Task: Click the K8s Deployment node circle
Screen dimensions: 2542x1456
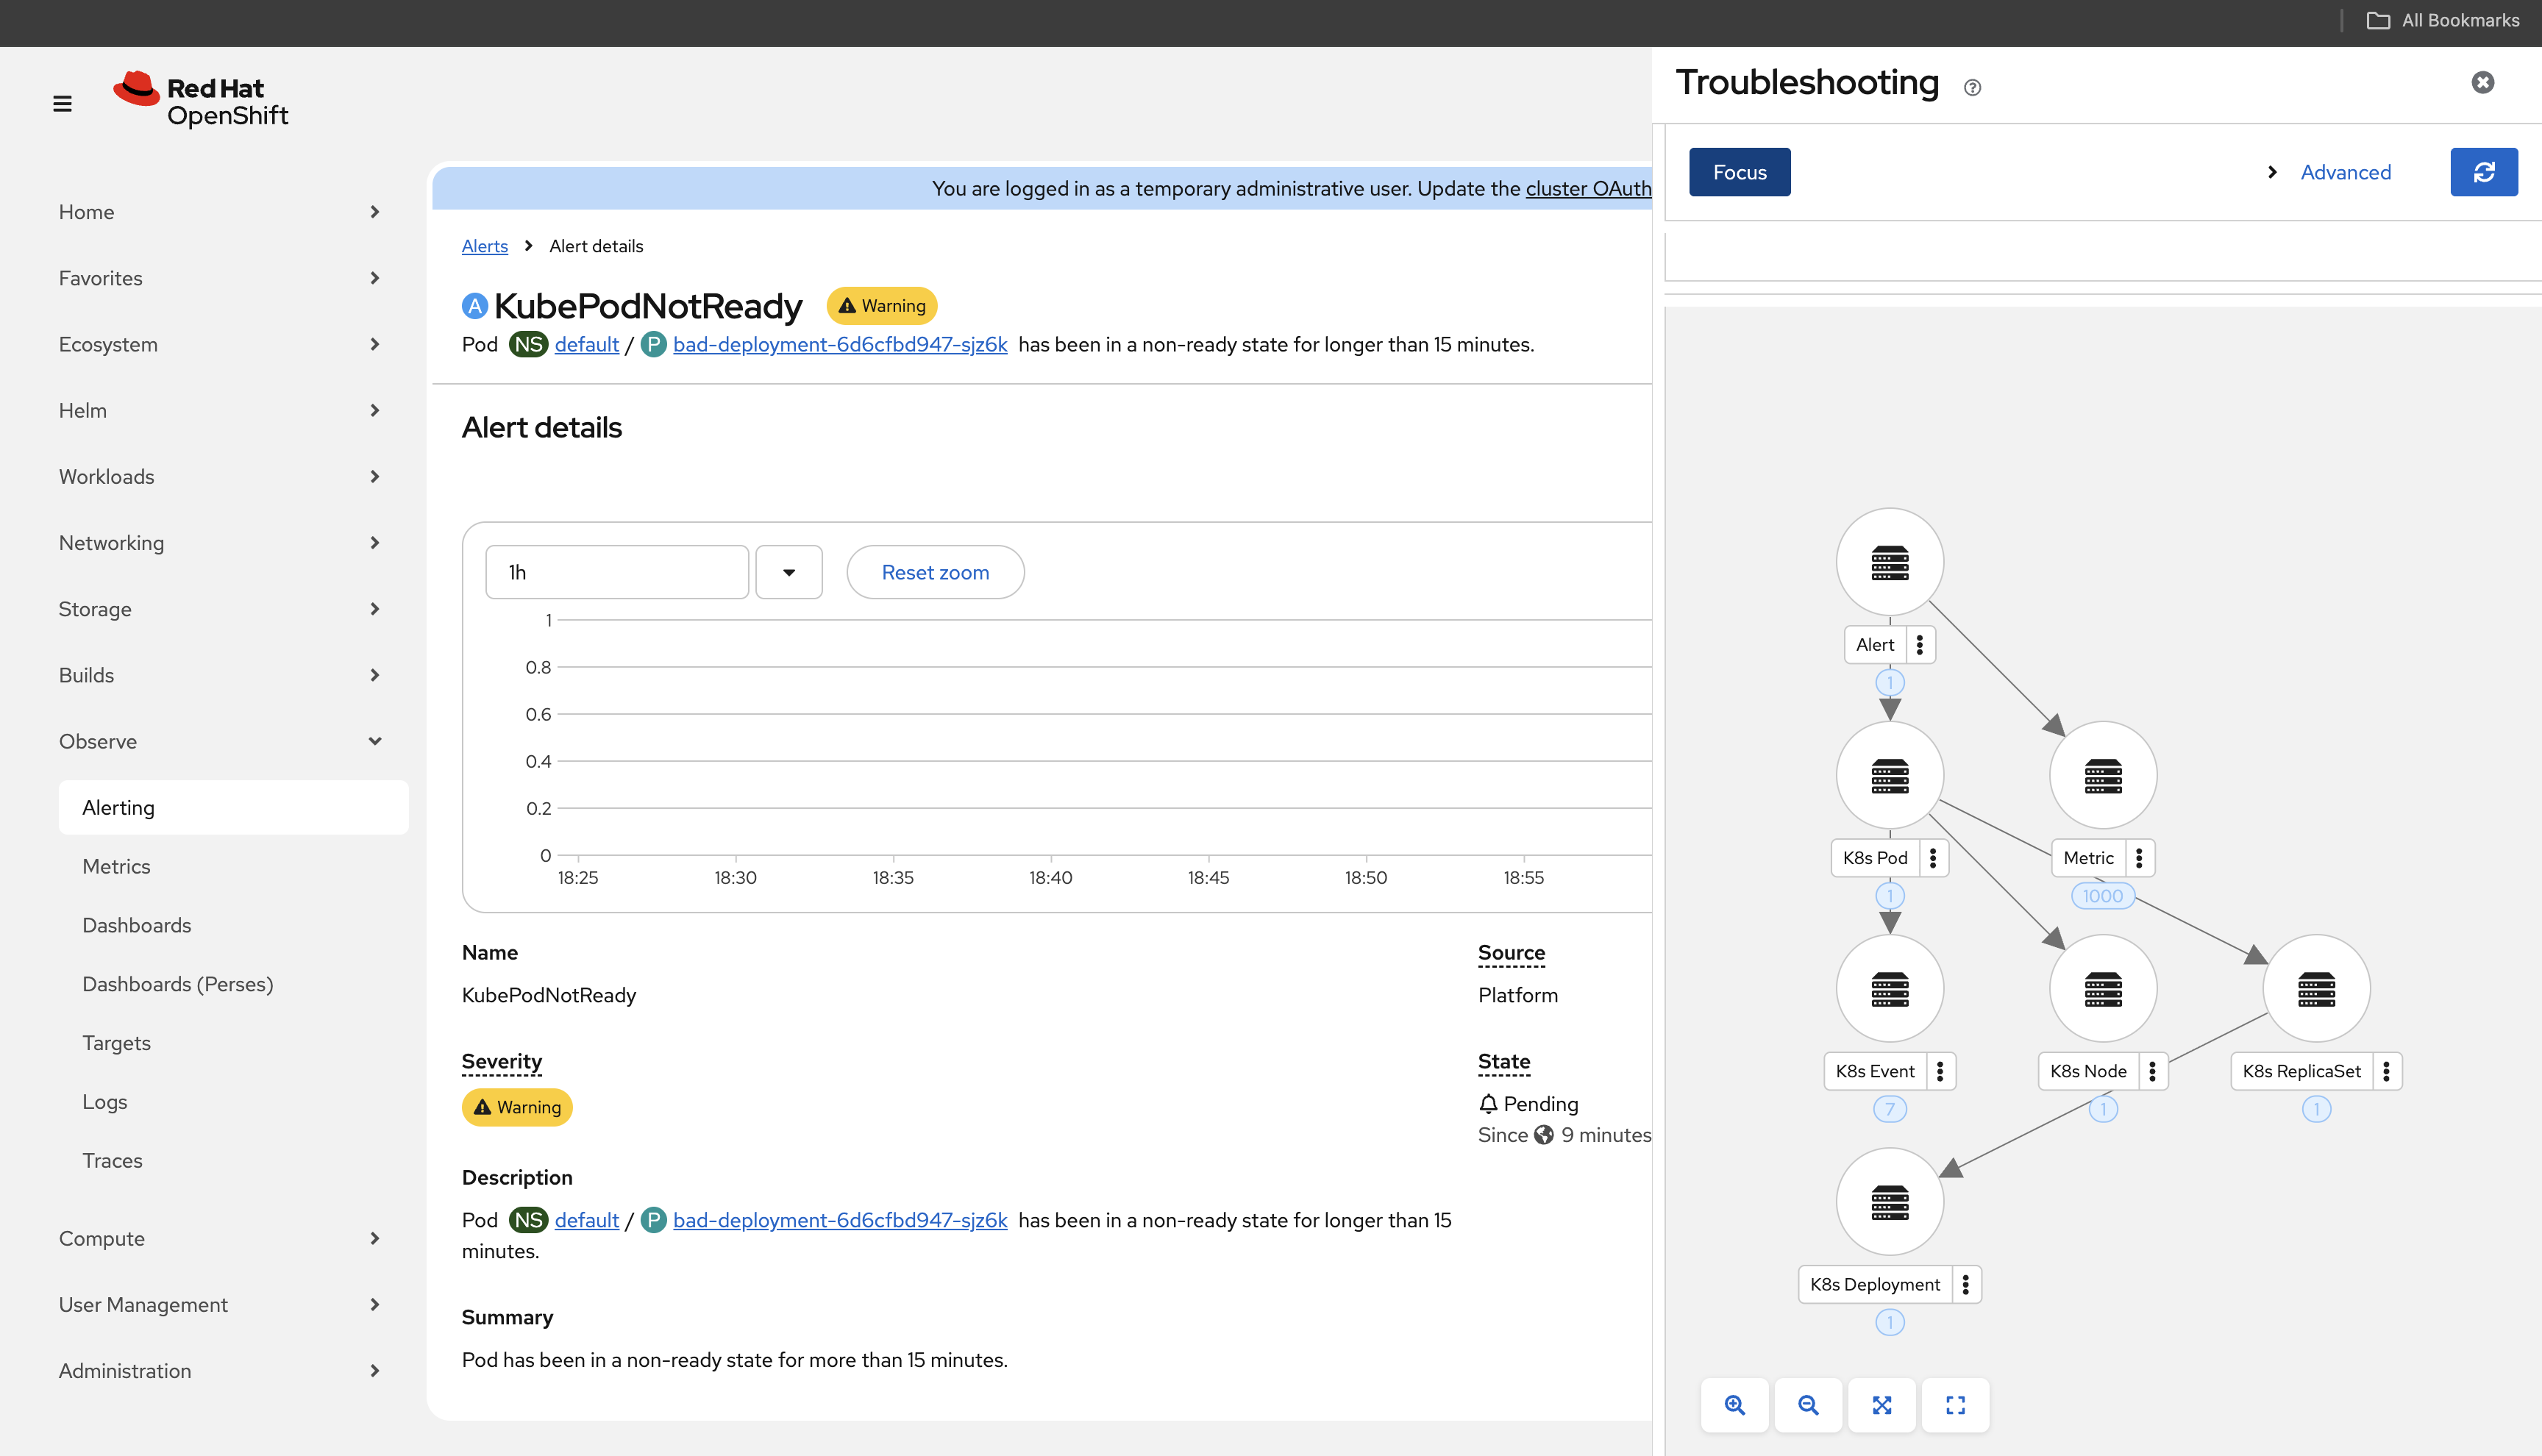Action: (x=1889, y=1201)
